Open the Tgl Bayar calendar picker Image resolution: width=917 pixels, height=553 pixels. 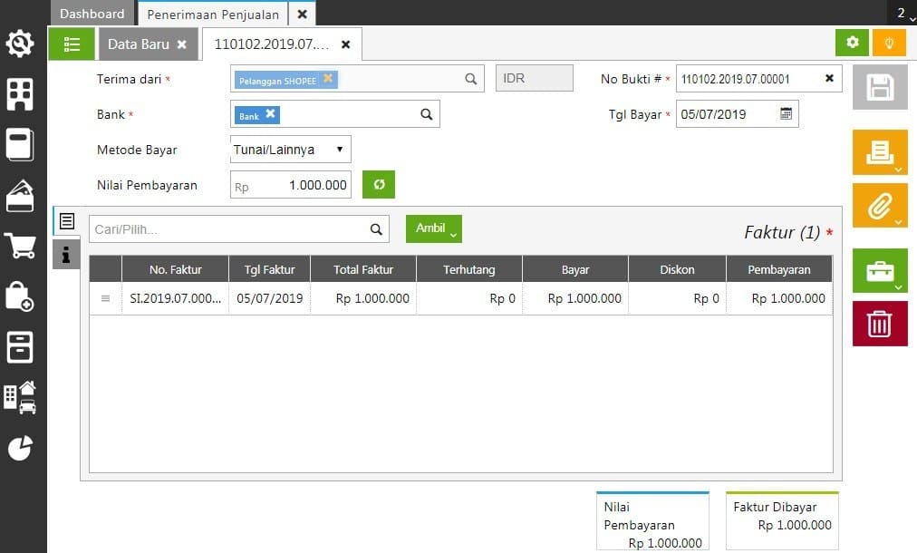[786, 114]
